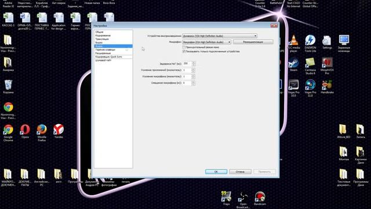Decrease the microphone gain multiplier
This screenshot has height=209, width=371.
pyautogui.click(x=193, y=77)
